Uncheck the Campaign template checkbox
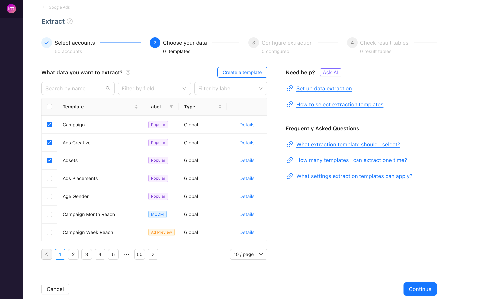The width and height of the screenshot is (478, 299). [x=49, y=124]
